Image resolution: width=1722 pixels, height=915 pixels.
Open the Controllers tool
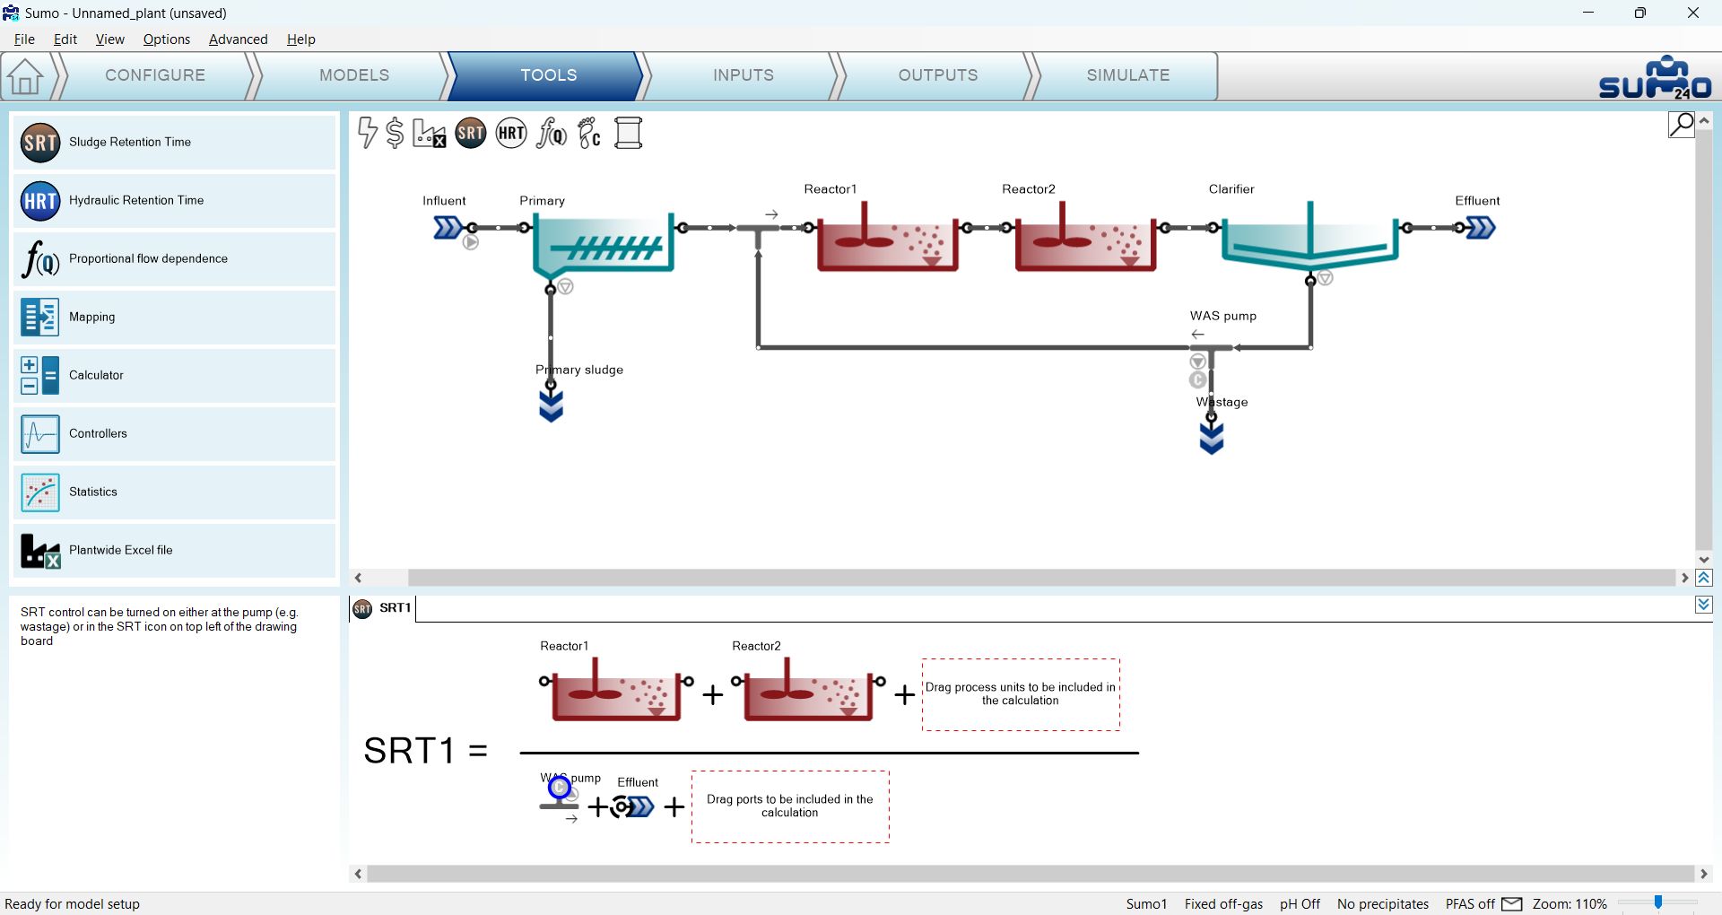(175, 433)
